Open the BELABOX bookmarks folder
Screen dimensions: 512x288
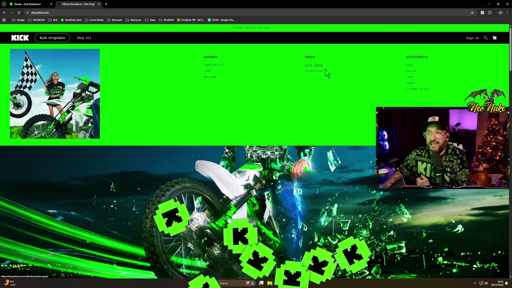coord(166,20)
